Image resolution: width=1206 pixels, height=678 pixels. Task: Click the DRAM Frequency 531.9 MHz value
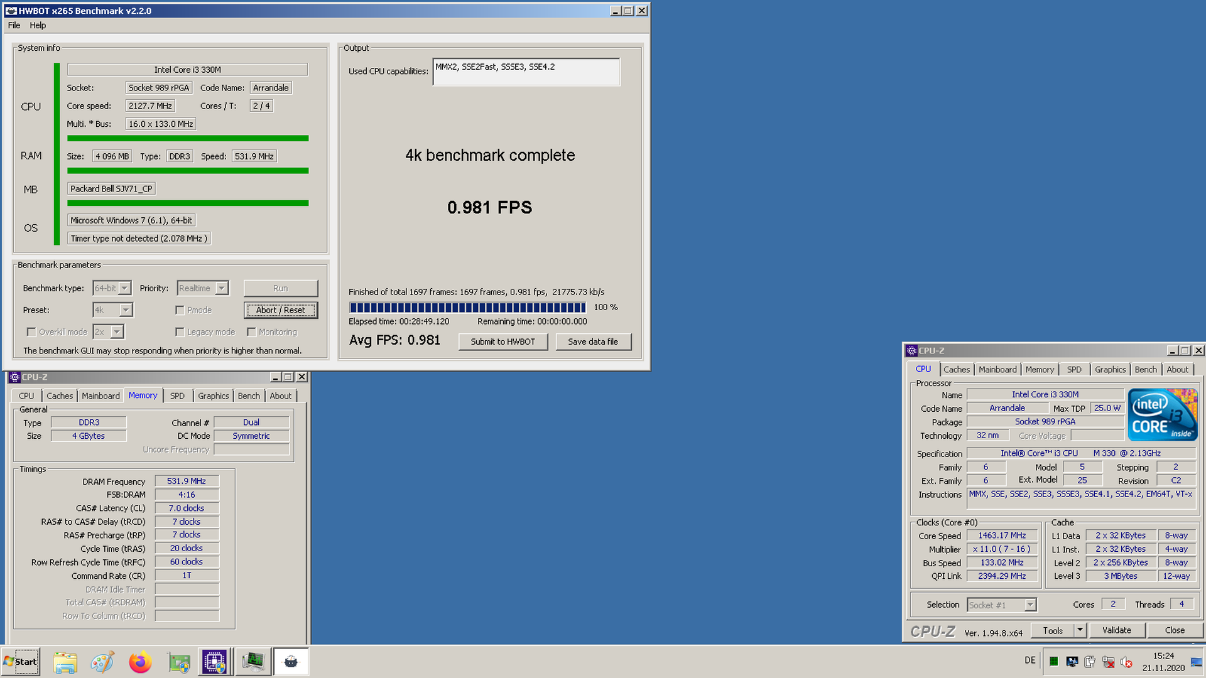tap(187, 481)
